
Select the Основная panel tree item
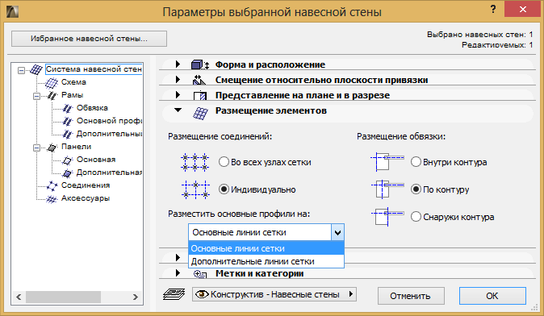[96, 160]
